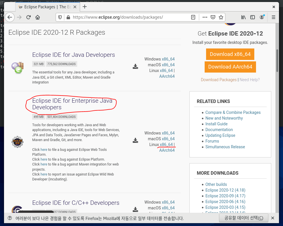Click the download icon for Java Developers package
The image size is (283, 226).
(135, 67)
